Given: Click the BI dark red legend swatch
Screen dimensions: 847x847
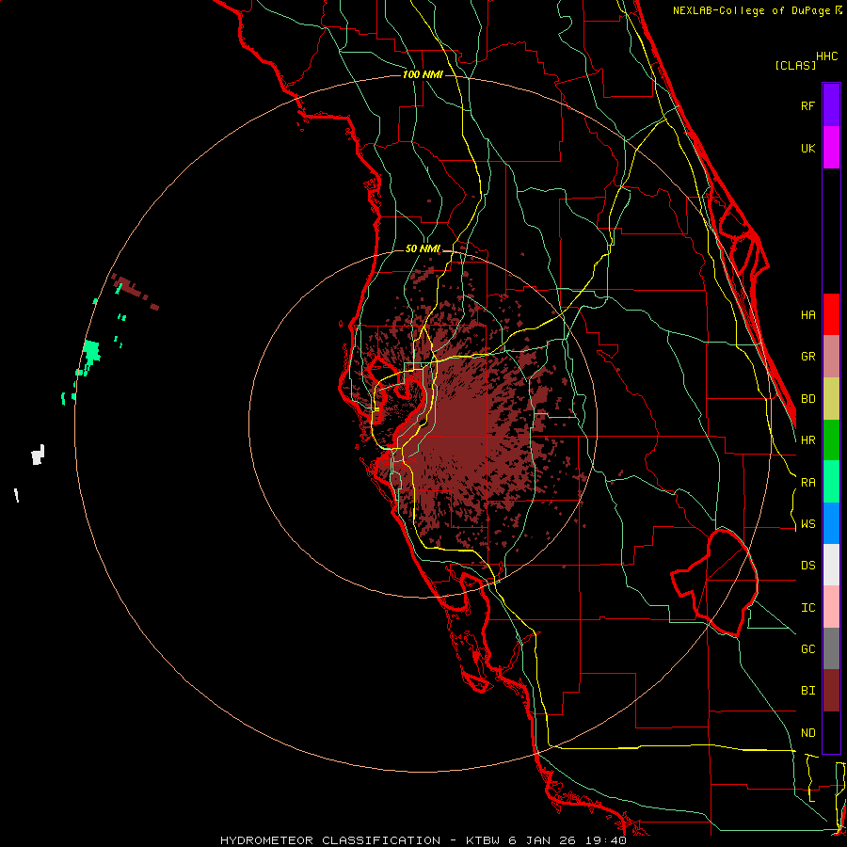Looking at the screenshot, I should [x=831, y=691].
